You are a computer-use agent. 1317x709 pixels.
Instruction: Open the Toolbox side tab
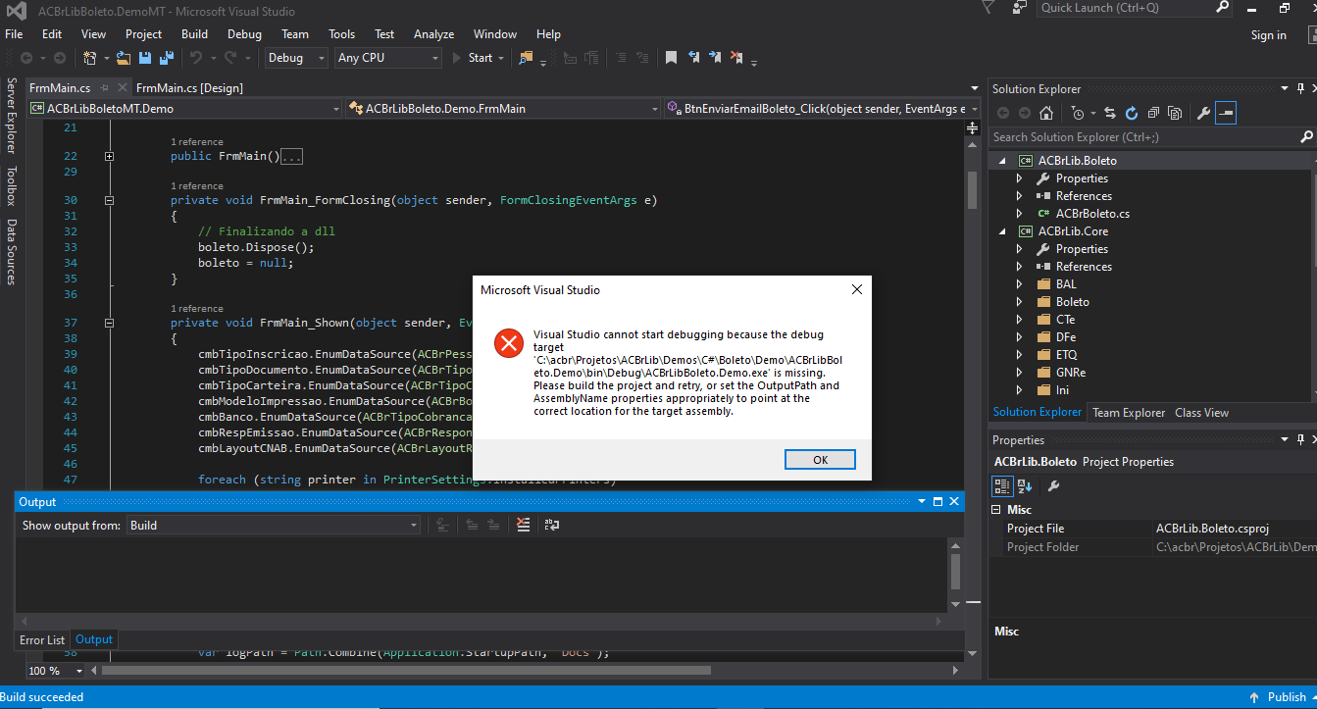pyautogui.click(x=11, y=186)
